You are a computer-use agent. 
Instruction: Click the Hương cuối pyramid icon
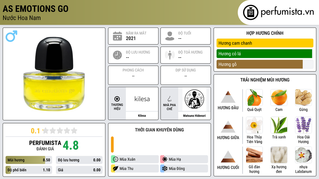228,157
